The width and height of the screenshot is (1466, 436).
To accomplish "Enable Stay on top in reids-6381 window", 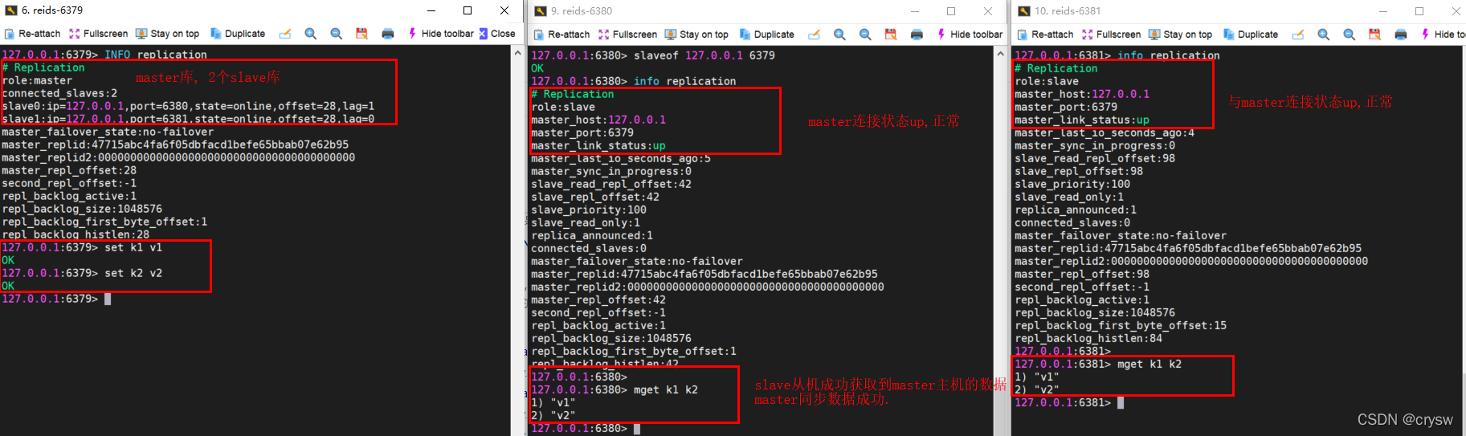I will [x=1180, y=35].
